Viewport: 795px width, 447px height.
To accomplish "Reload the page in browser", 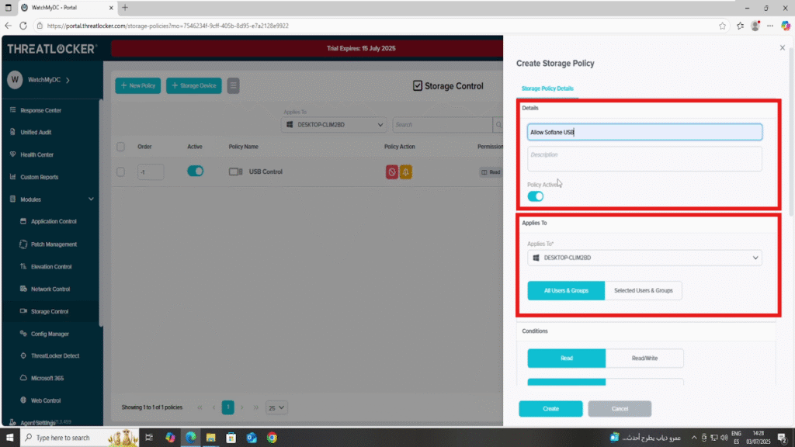I will pos(23,26).
